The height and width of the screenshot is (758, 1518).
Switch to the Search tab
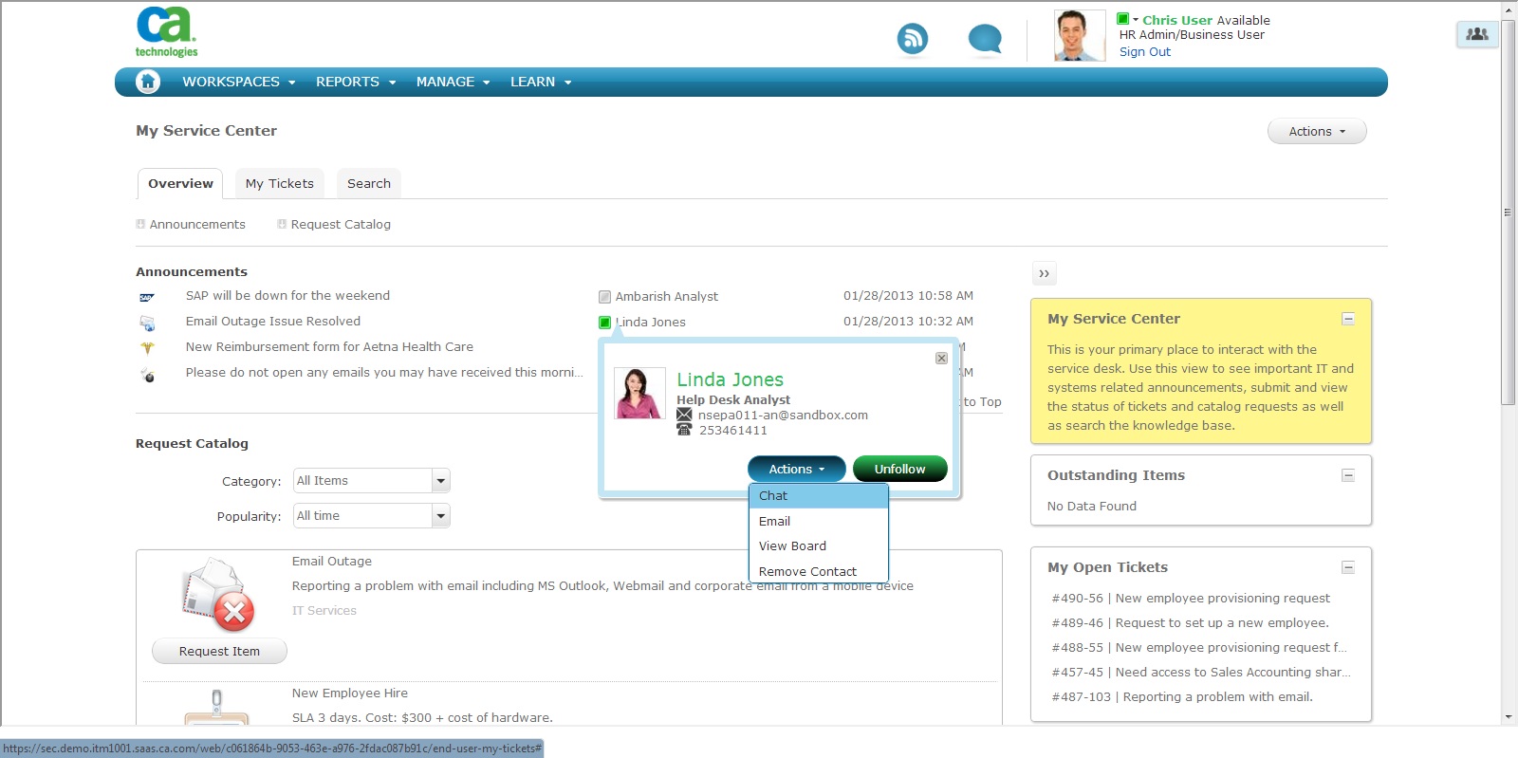[x=369, y=183]
